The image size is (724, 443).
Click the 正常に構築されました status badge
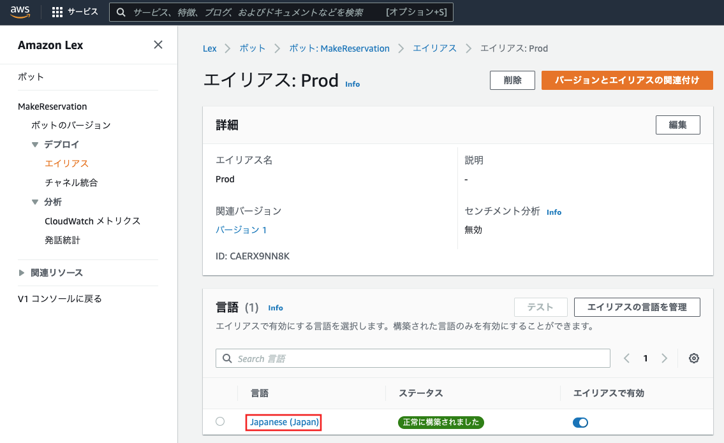(x=441, y=422)
